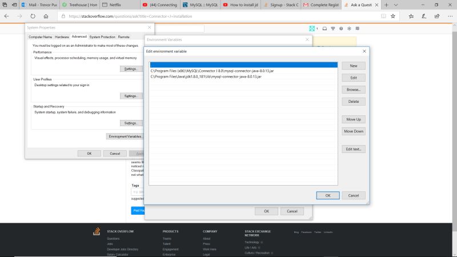This screenshot has width=457, height=257.
Task: Click the Stack Overflow footer logo
Action: [97, 231]
